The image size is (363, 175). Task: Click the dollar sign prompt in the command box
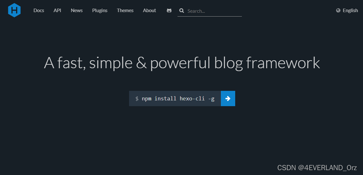[137, 99]
